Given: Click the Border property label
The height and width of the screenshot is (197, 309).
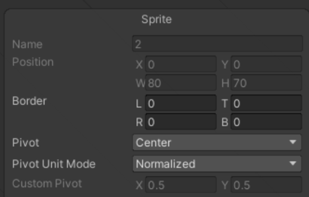Looking at the screenshot, I should pos(29,101).
